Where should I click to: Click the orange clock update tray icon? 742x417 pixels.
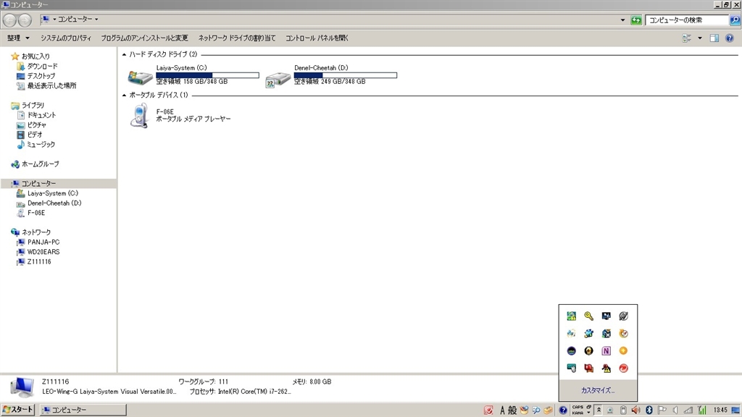tap(624, 333)
